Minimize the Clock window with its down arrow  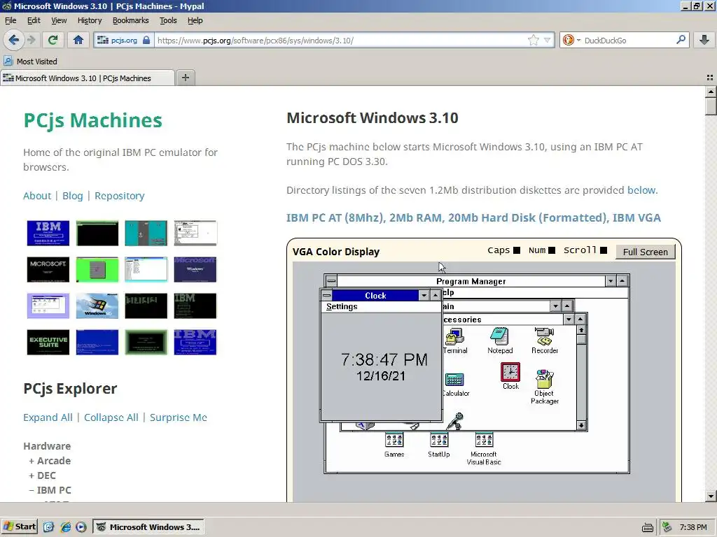point(424,296)
